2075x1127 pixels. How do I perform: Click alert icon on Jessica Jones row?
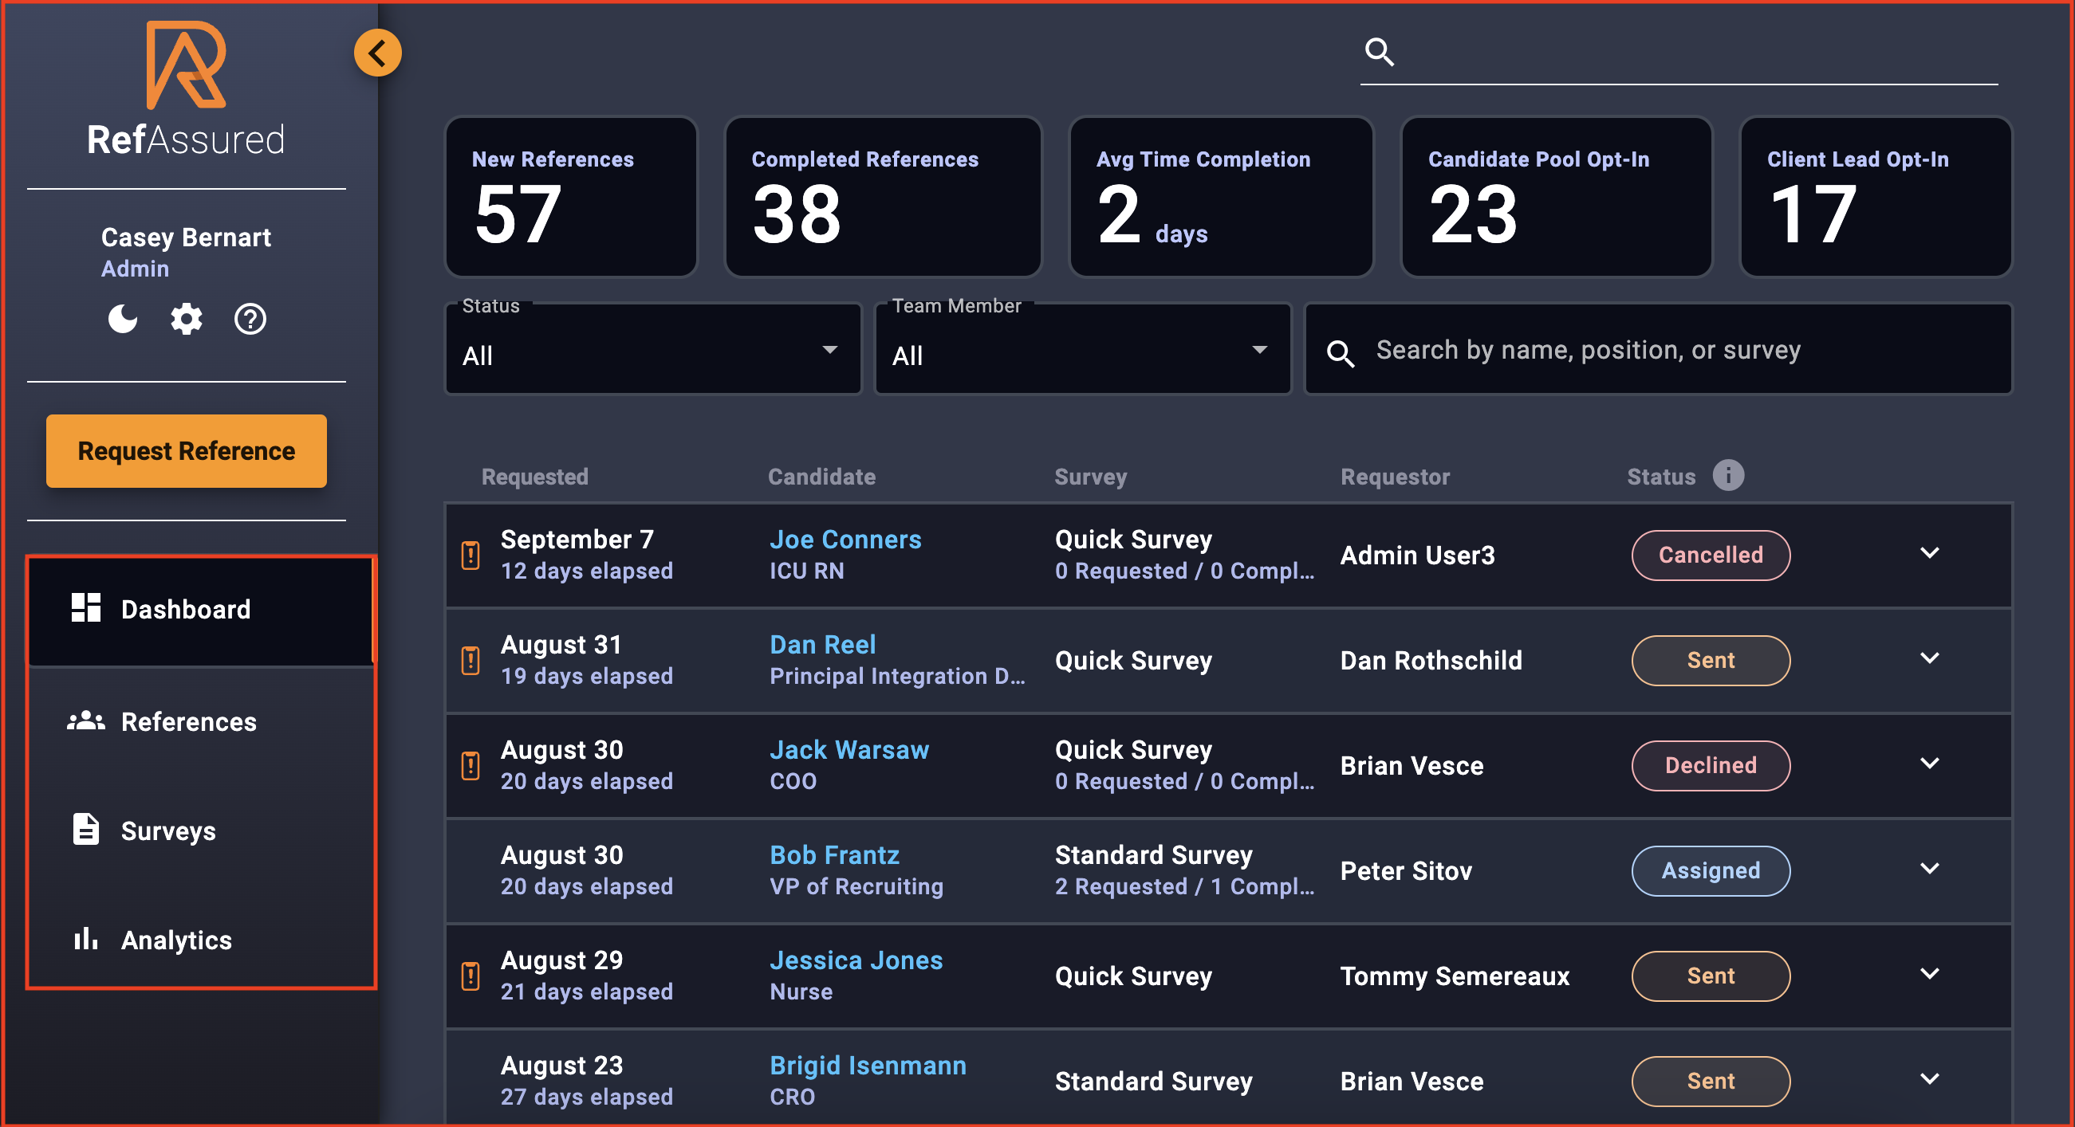471,976
